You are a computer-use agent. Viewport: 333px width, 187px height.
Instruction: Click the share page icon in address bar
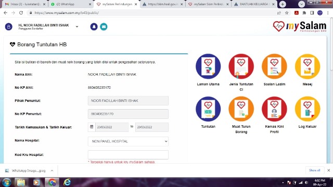279,13
